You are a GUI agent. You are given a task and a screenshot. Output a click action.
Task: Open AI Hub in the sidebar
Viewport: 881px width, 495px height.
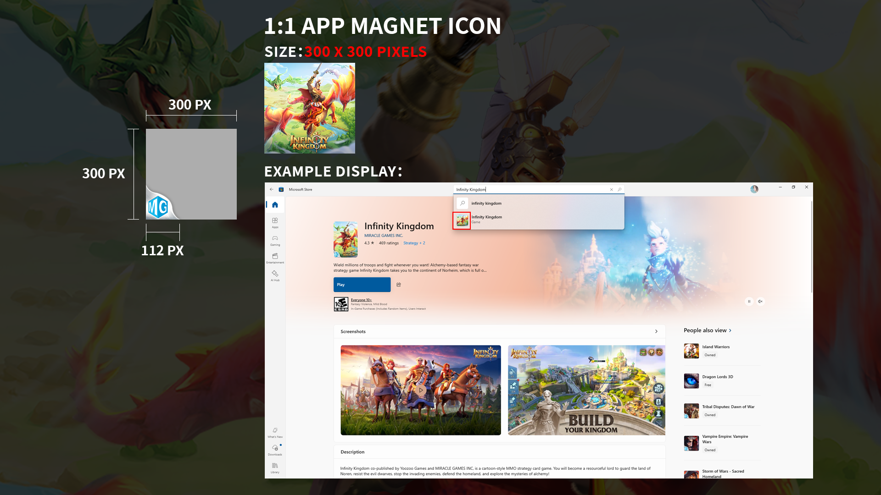tap(275, 276)
